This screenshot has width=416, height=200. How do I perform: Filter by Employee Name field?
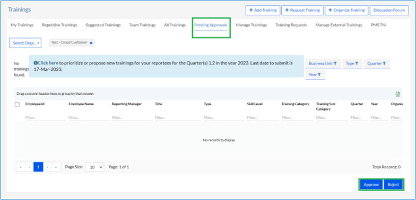tap(89, 117)
